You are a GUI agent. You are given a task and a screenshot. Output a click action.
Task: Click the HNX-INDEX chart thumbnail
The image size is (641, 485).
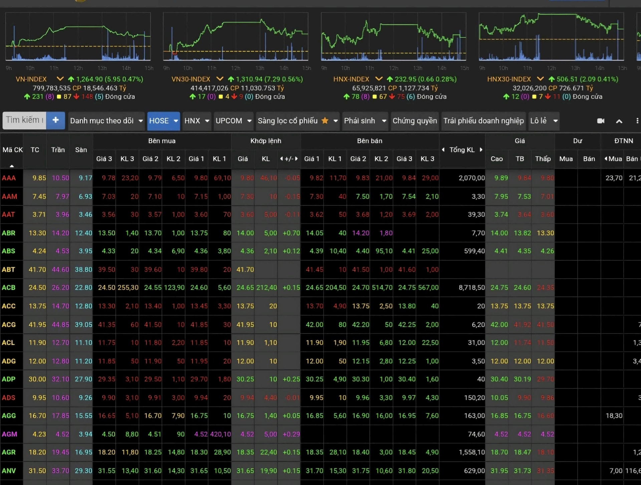pos(393,36)
